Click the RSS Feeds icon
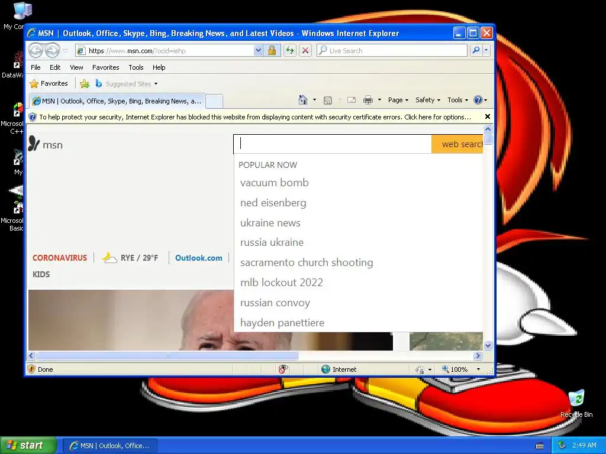The width and height of the screenshot is (606, 454). tap(328, 100)
